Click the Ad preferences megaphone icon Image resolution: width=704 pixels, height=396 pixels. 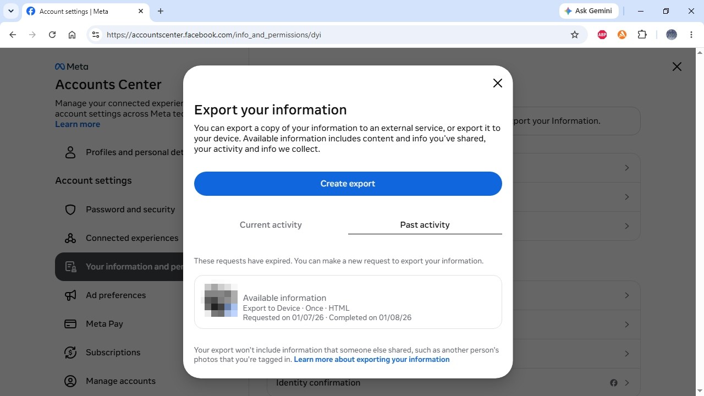point(70,295)
